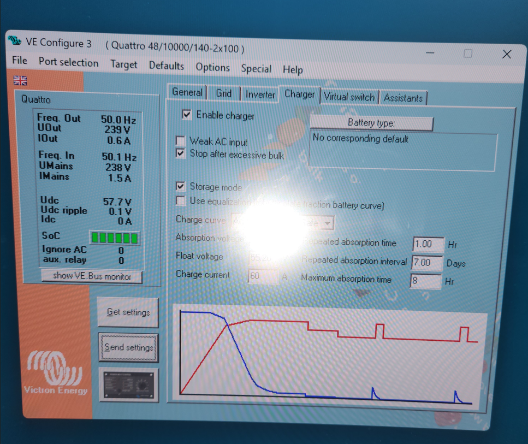Switch to the Grid tab
The image size is (528, 444).
pos(223,93)
